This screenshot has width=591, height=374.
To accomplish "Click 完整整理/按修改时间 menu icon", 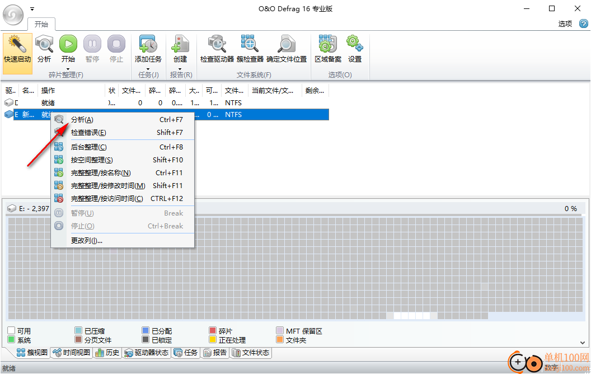I will [59, 185].
